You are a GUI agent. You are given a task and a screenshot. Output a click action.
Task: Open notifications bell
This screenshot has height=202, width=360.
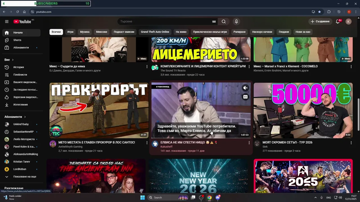click(338, 22)
